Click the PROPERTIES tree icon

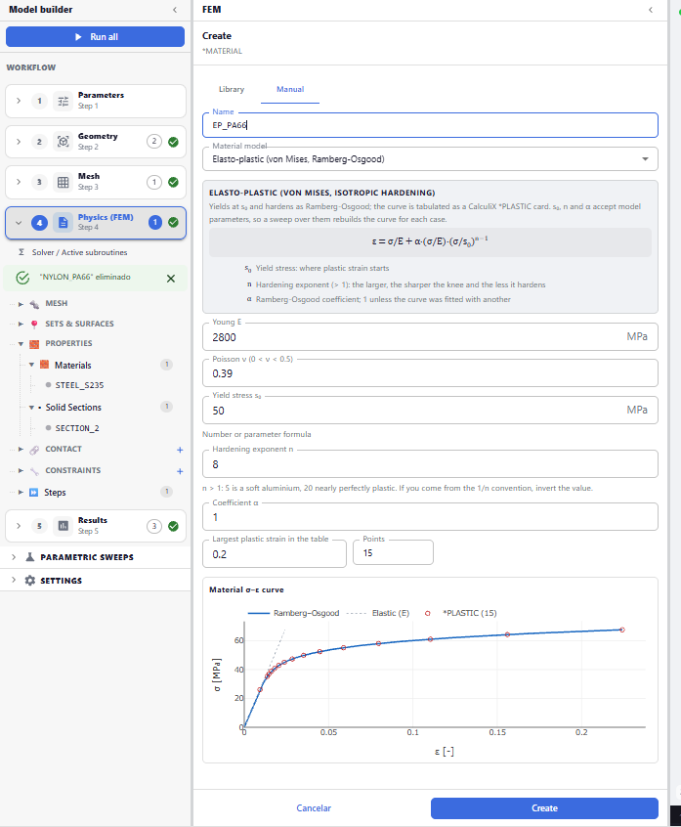tap(34, 344)
